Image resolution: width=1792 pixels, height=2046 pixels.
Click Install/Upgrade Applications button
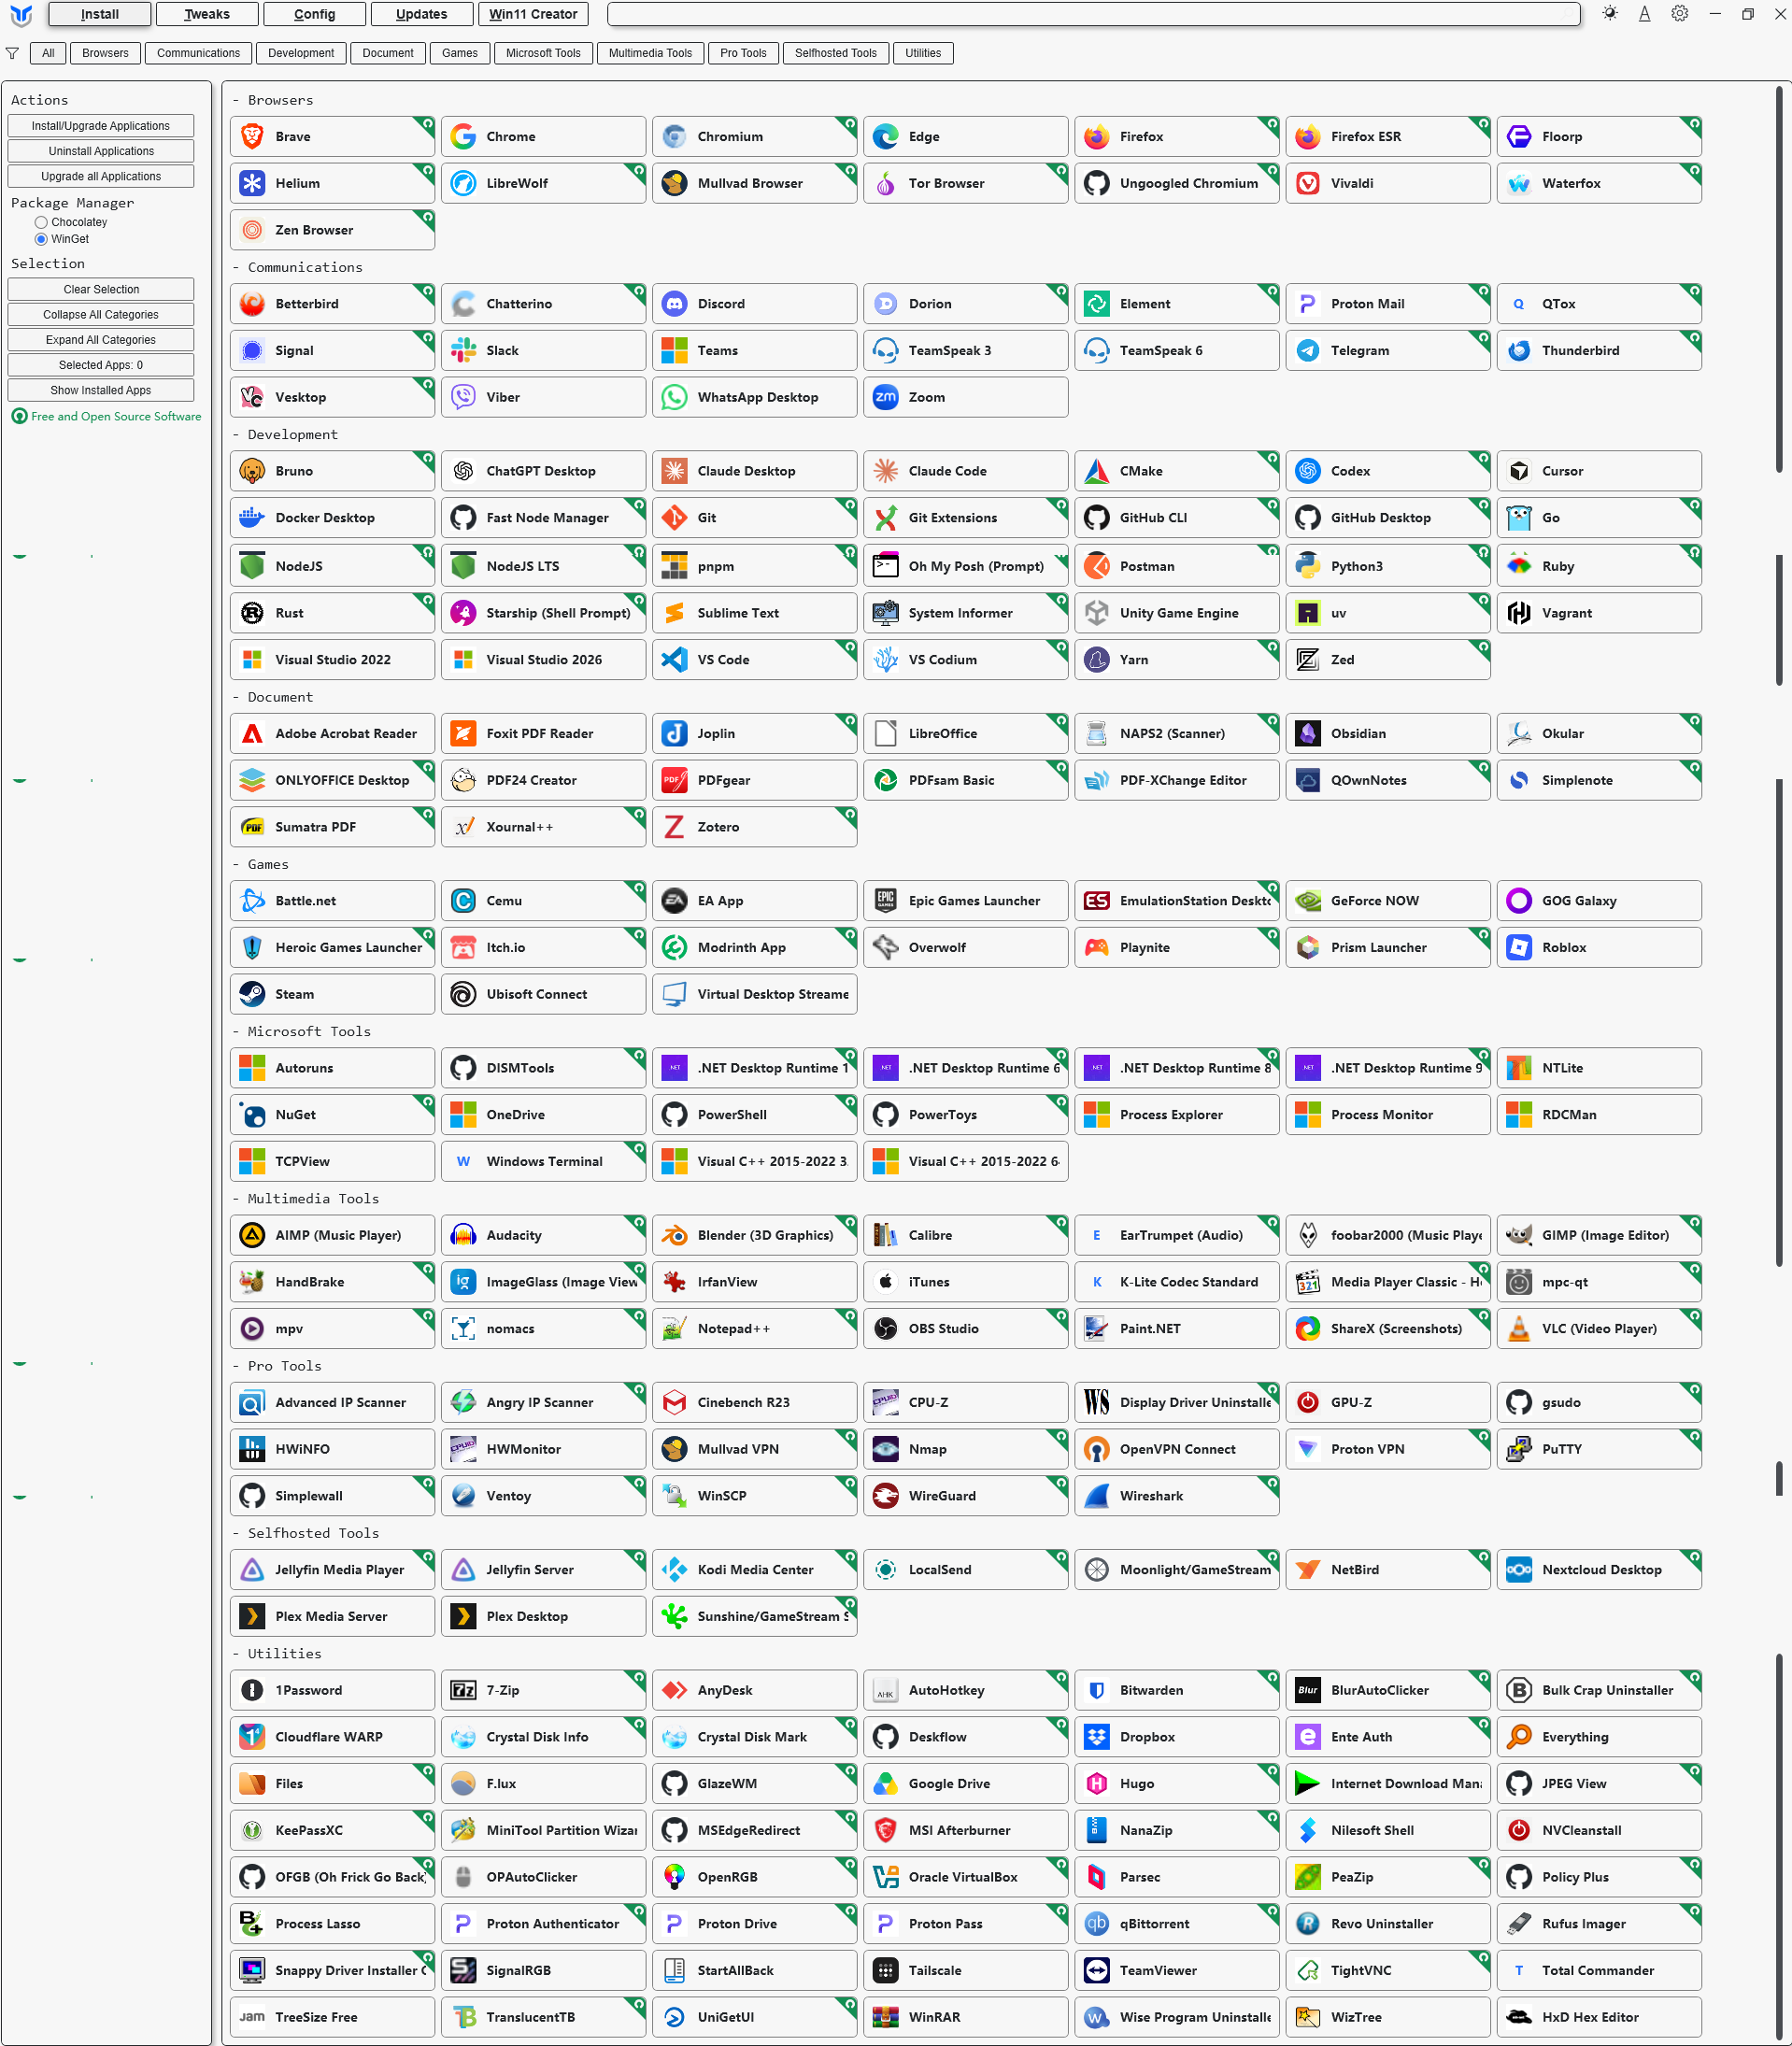coord(101,126)
